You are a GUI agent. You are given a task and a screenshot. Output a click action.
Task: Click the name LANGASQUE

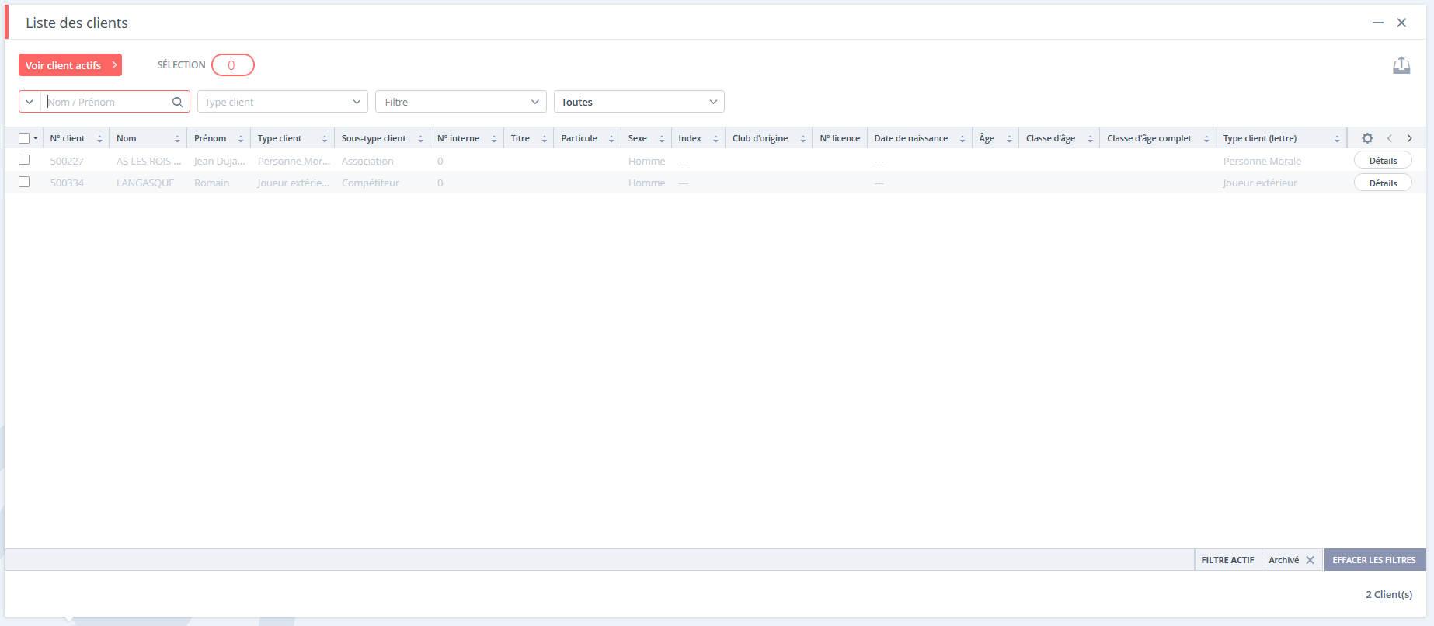tap(145, 183)
